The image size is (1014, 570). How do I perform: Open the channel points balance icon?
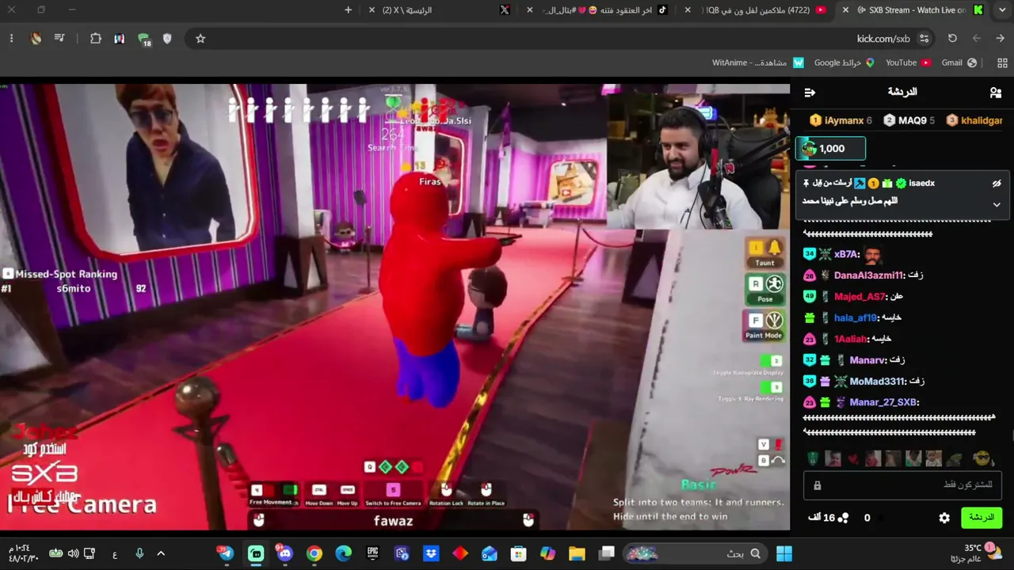pyautogui.click(x=843, y=518)
